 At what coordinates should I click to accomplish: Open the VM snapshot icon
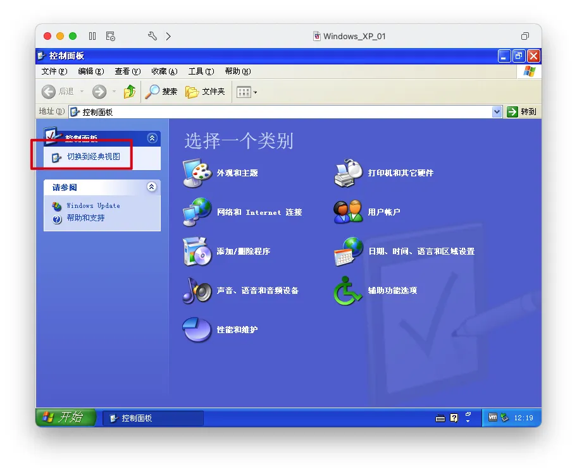[x=110, y=36]
